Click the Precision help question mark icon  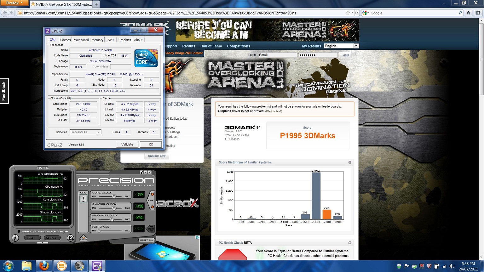[x=141, y=172]
